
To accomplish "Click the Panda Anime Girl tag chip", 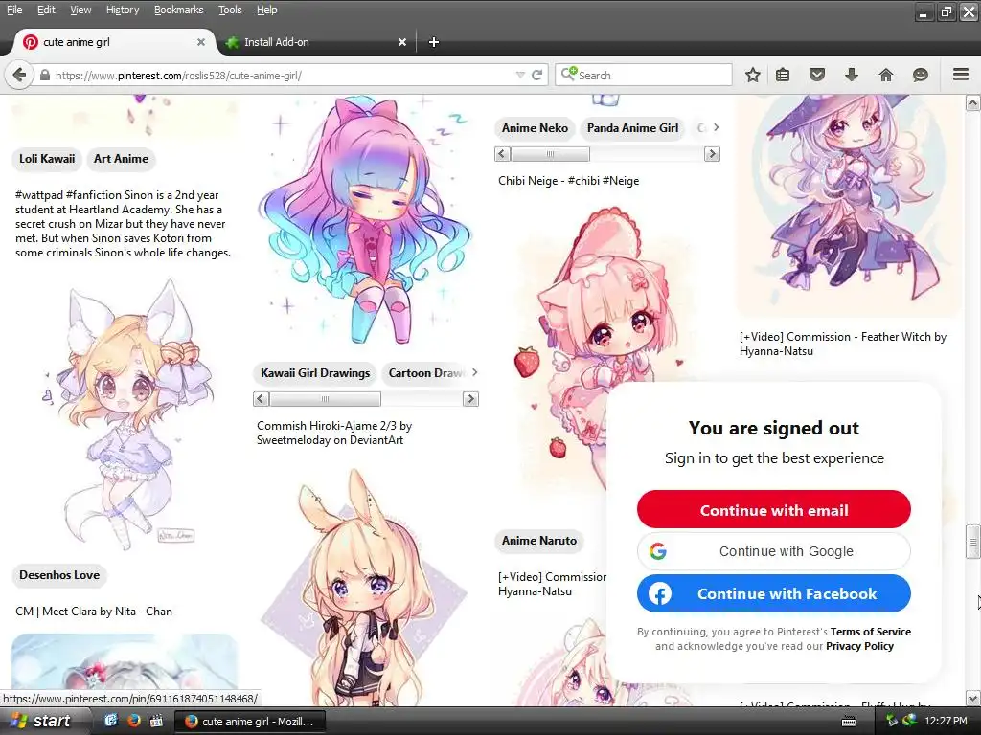I will click(x=632, y=128).
